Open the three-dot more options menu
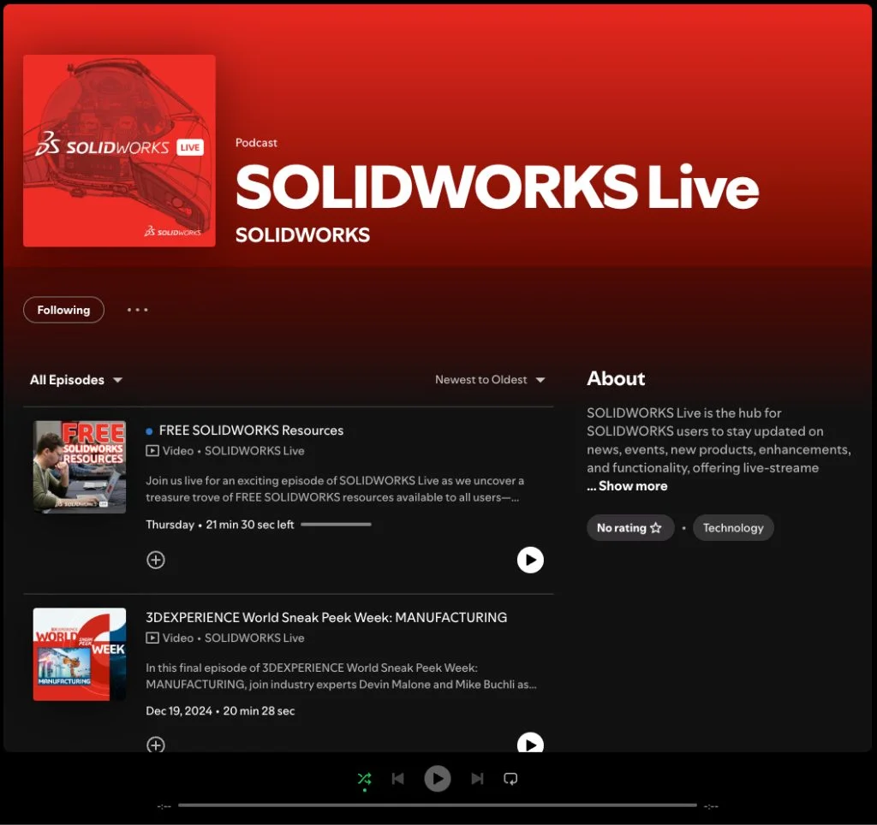Screen dimensions: 877x825 pos(137,310)
